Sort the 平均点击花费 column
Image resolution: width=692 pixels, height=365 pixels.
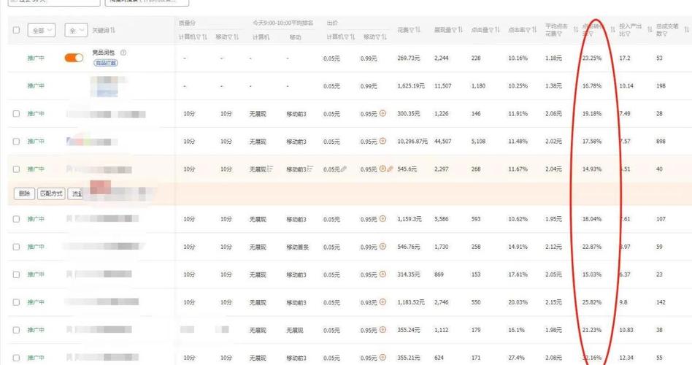575,30
